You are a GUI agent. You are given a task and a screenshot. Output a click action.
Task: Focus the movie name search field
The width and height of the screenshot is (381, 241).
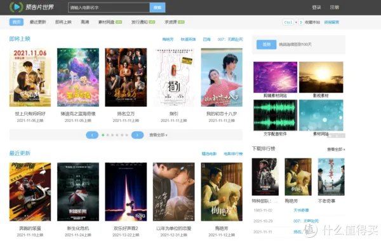click(x=109, y=8)
